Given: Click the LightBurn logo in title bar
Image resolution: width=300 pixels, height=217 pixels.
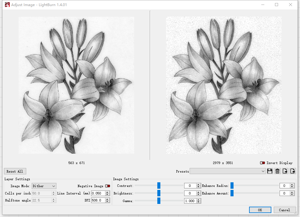Looking at the screenshot, I should (x=7, y=5).
